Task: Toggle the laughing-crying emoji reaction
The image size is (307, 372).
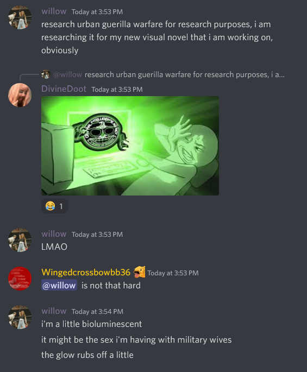Action: tap(54, 206)
